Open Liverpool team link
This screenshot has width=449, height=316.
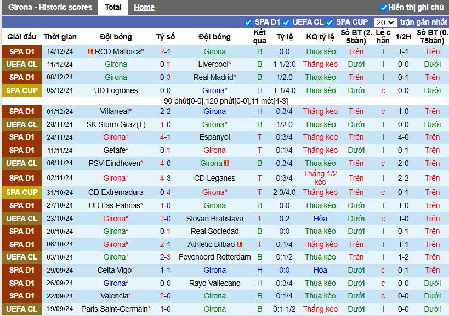(214, 64)
